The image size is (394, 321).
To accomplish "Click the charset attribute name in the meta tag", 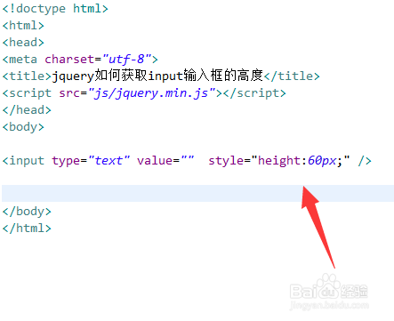I will coord(69,60).
